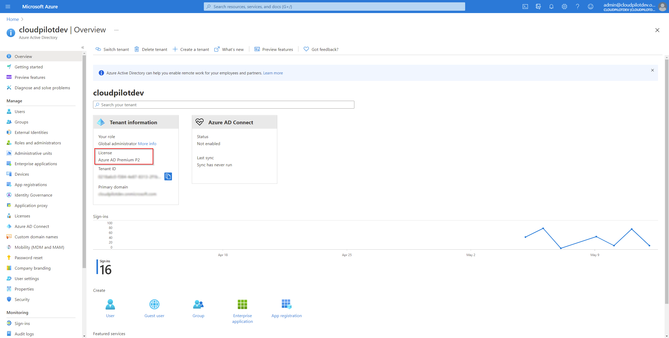Open the ellipsis more options menu

[x=116, y=30]
